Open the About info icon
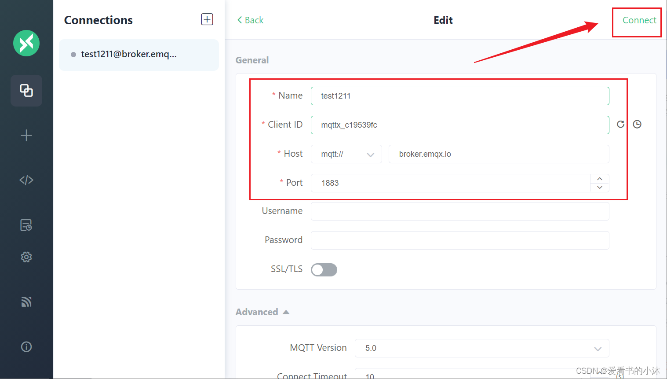 [26, 347]
